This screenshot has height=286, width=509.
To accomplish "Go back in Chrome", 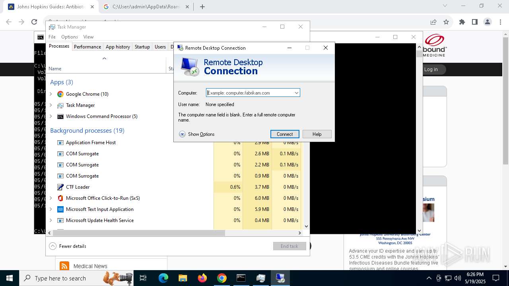I will tap(9, 22).
